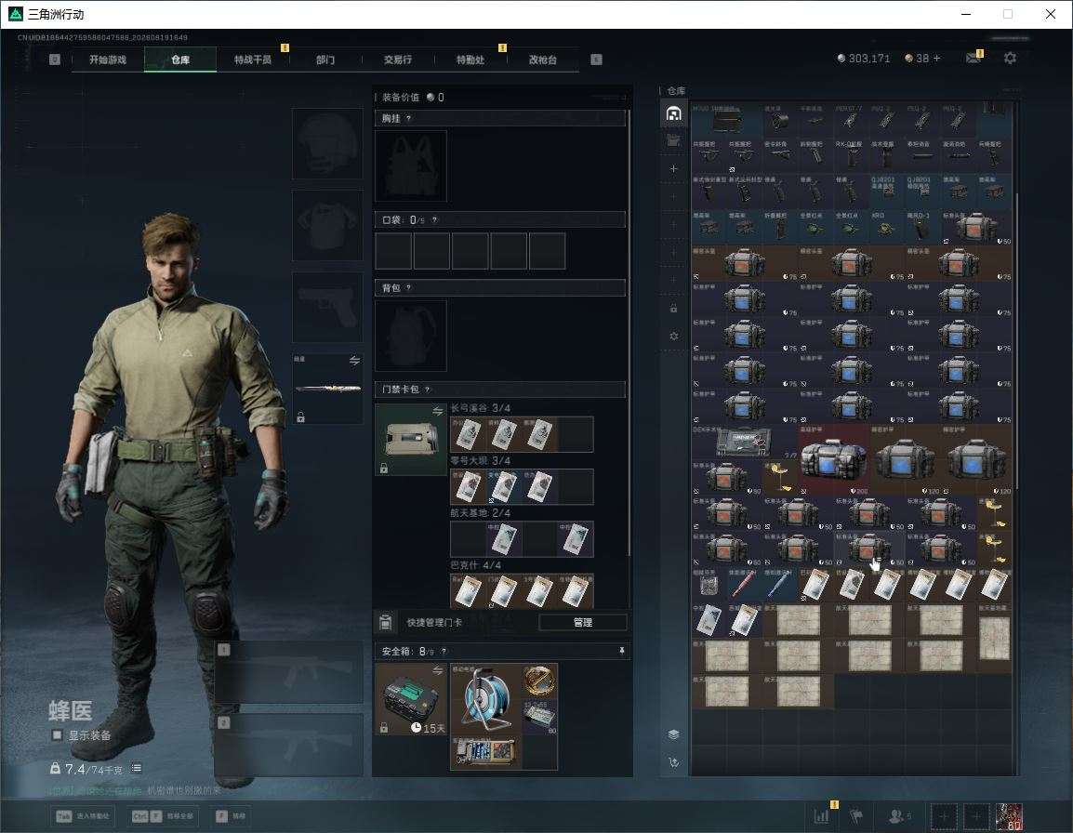1073x833 pixels.
Task: Select the blue syringe item in warehouse
Action: click(x=779, y=585)
